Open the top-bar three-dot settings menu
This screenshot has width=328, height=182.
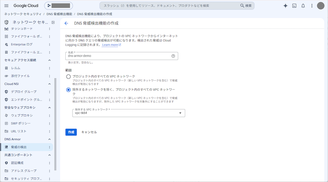312,6
